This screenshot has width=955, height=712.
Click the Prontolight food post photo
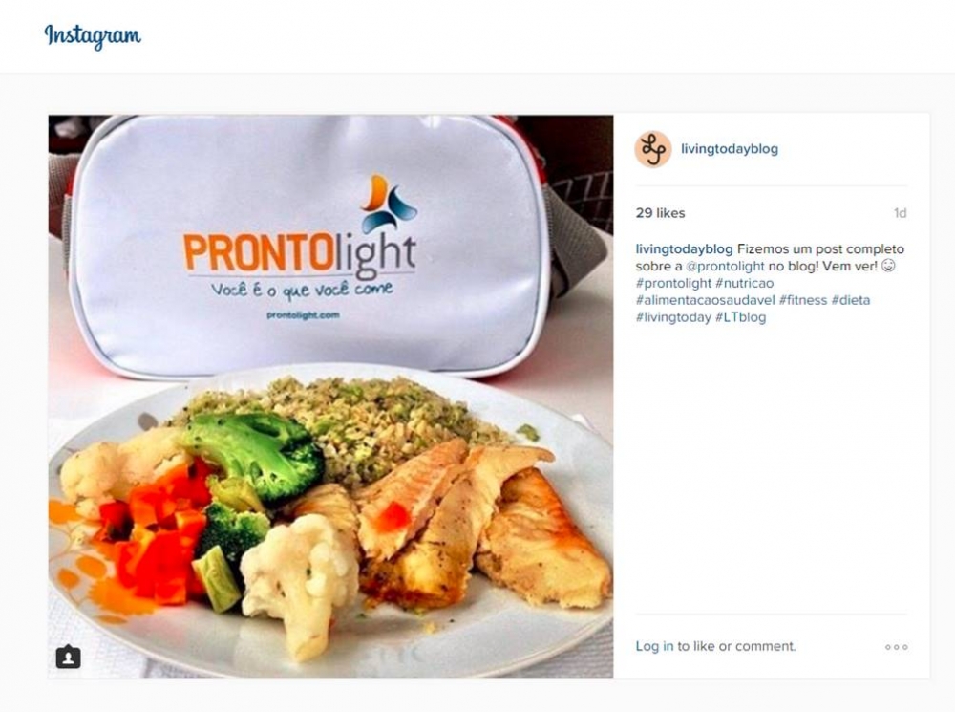[330, 397]
